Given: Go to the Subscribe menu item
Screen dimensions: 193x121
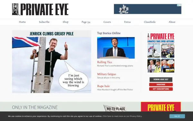Looking at the screenshot, I should pos(44,22).
